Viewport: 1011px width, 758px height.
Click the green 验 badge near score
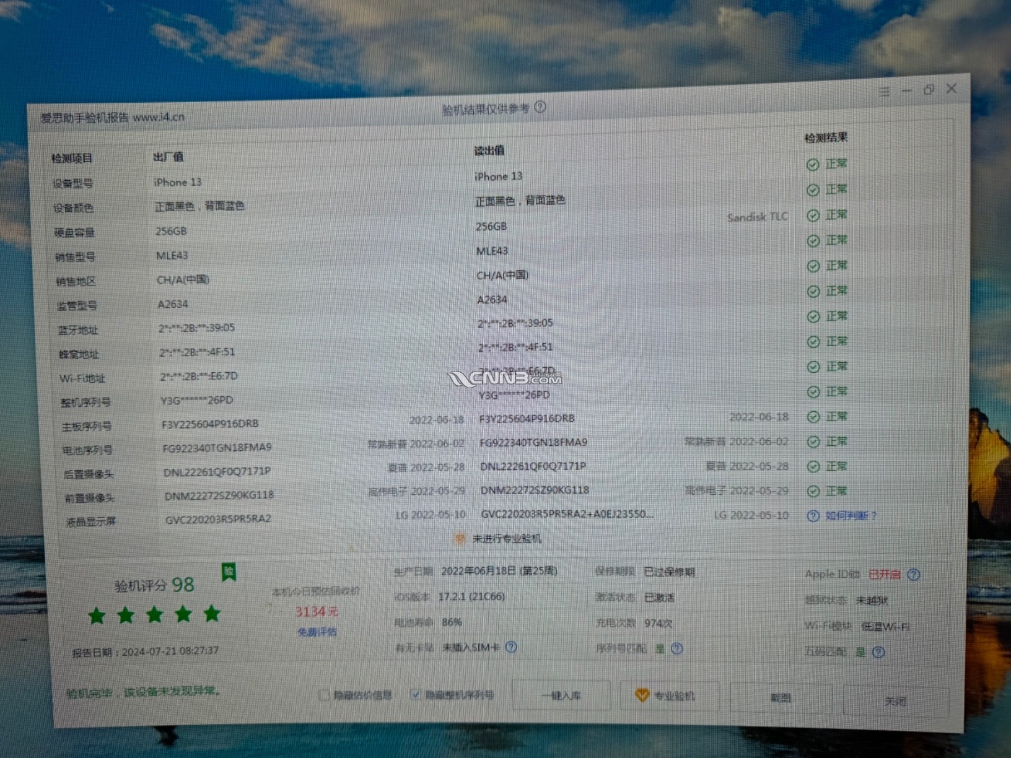(229, 572)
